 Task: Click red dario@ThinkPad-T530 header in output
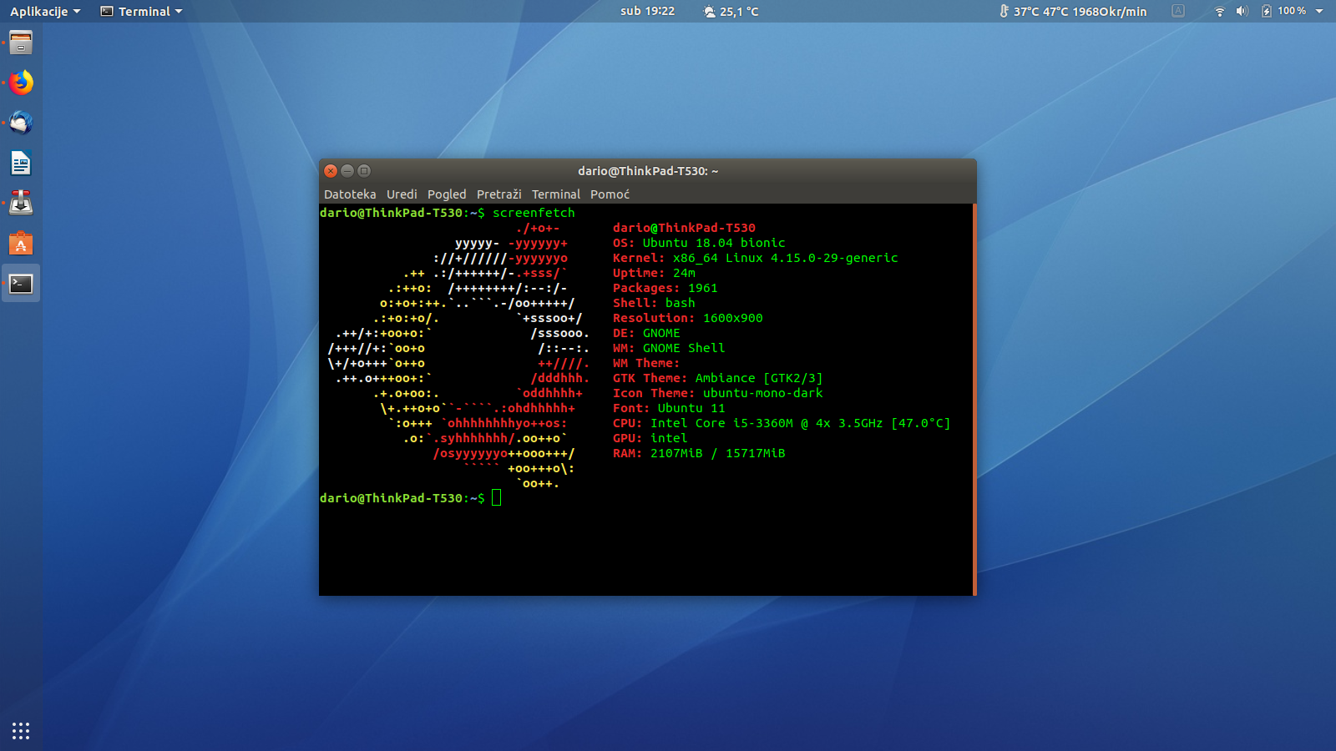684,228
